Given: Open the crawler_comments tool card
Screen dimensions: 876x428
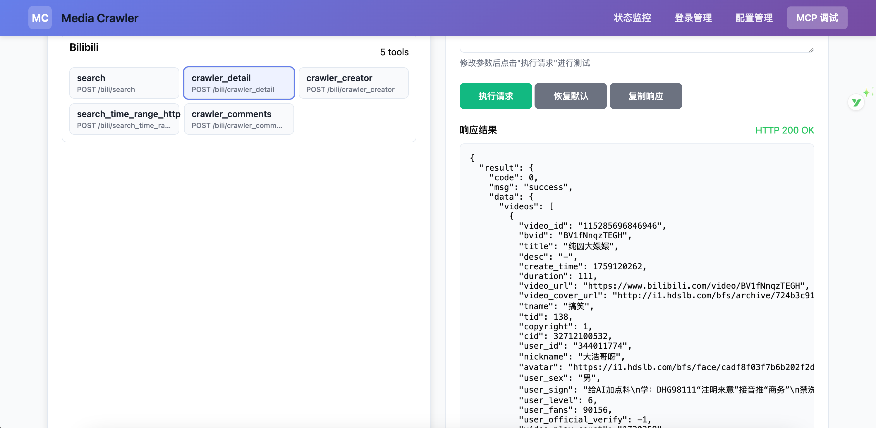Looking at the screenshot, I should pos(239,119).
